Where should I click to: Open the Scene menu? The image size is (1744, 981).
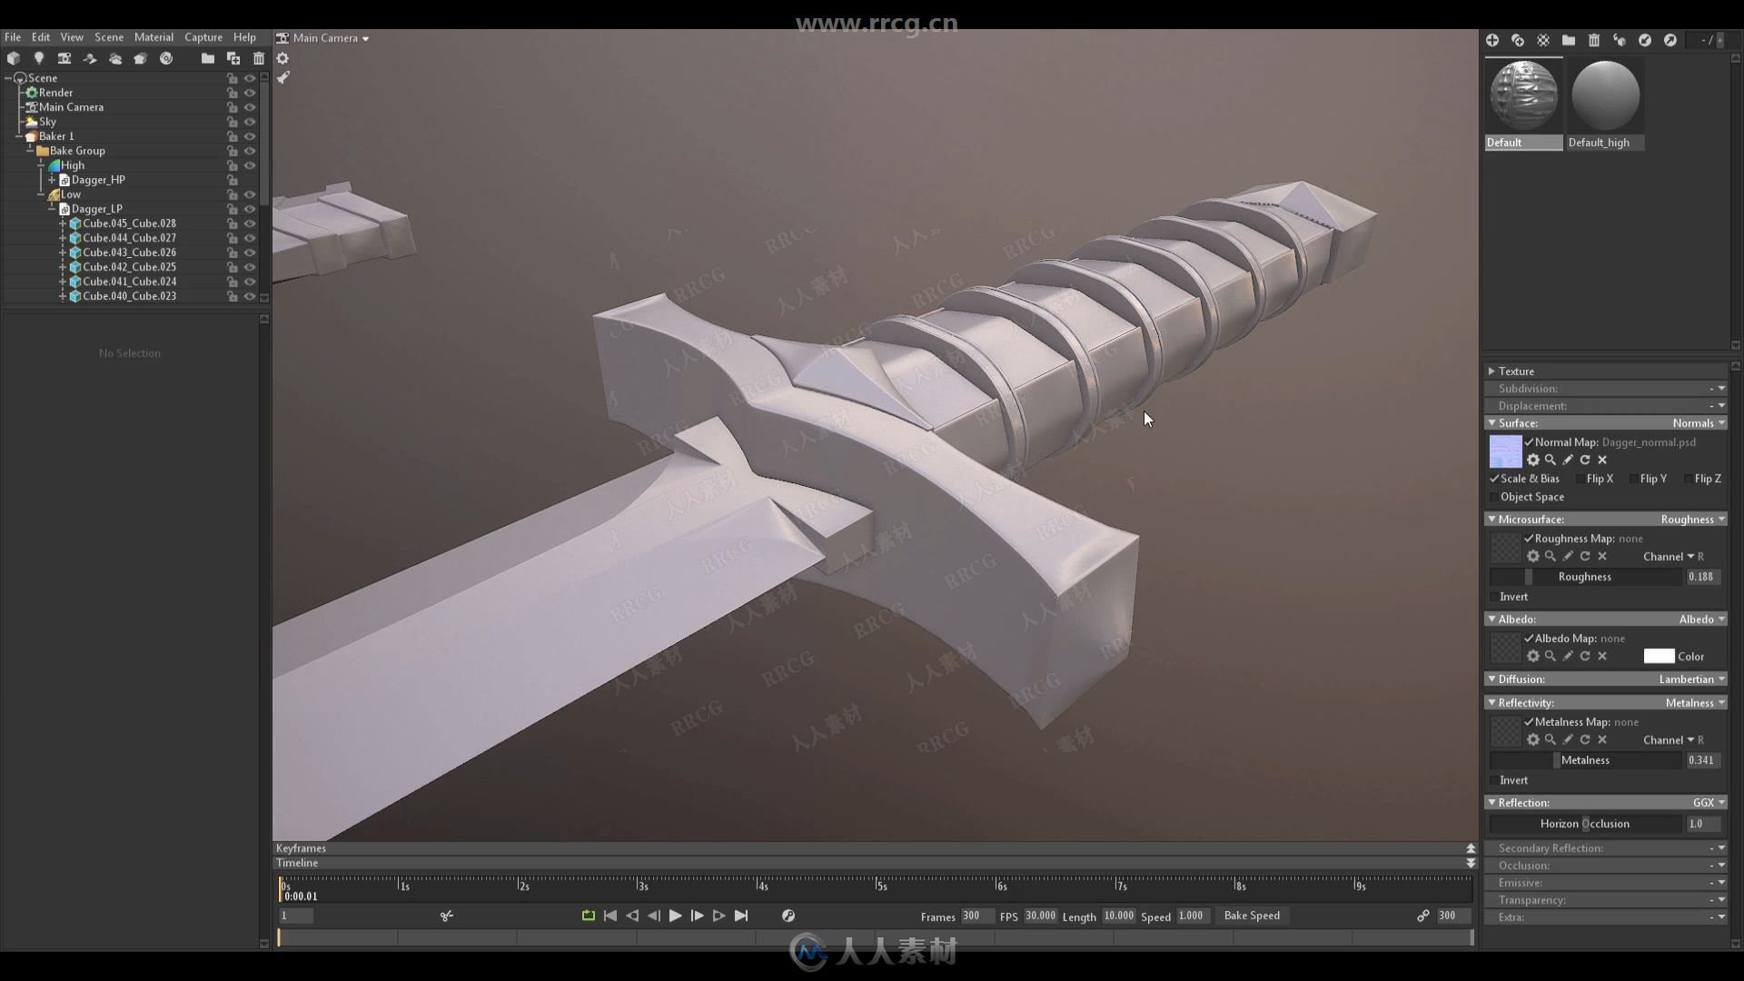[x=109, y=37]
